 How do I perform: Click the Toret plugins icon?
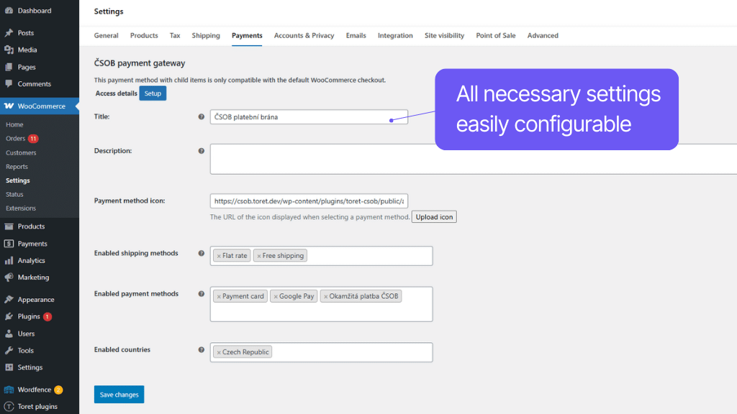[9, 407]
